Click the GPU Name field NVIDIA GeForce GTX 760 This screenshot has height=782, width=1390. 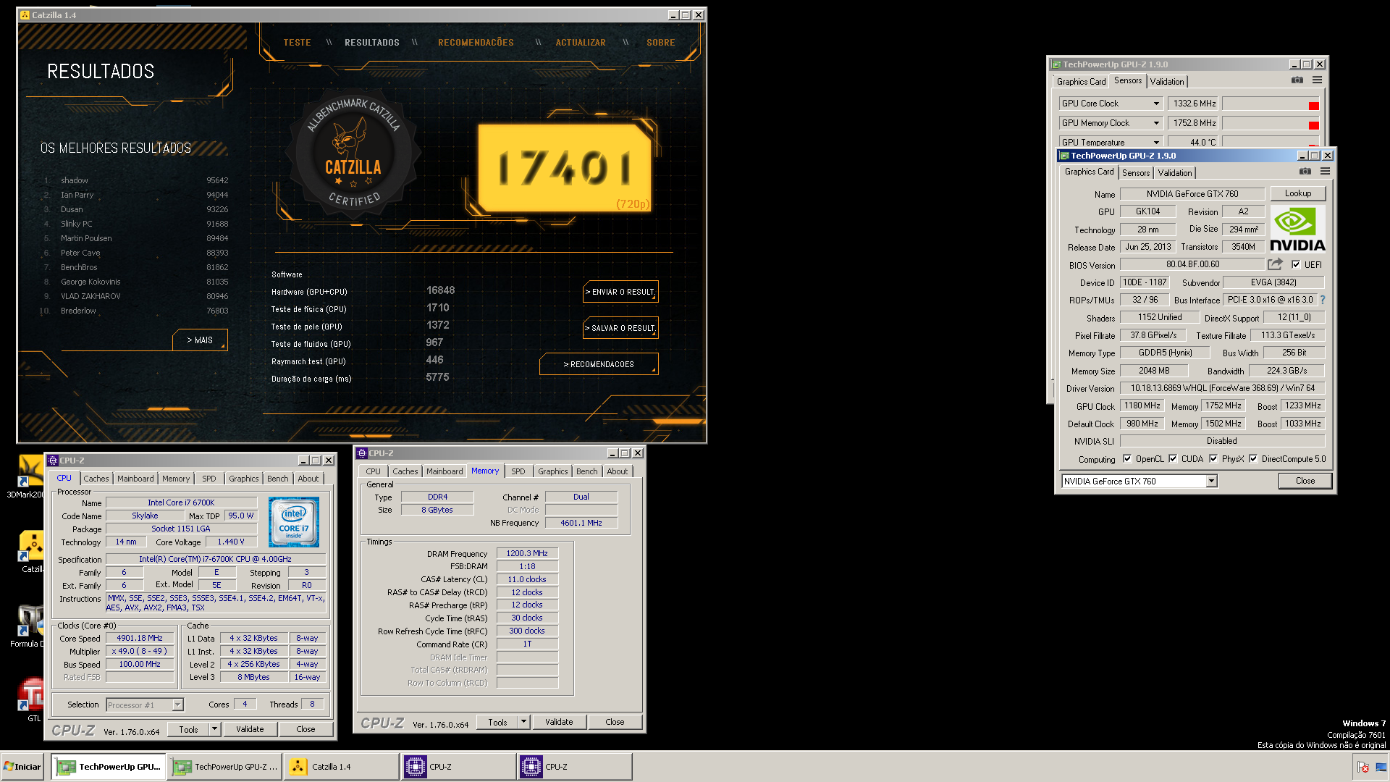(1192, 194)
